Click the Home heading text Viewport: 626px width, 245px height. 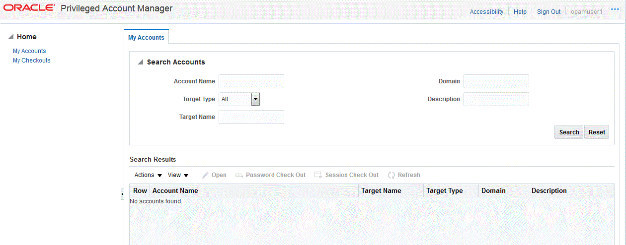point(27,37)
